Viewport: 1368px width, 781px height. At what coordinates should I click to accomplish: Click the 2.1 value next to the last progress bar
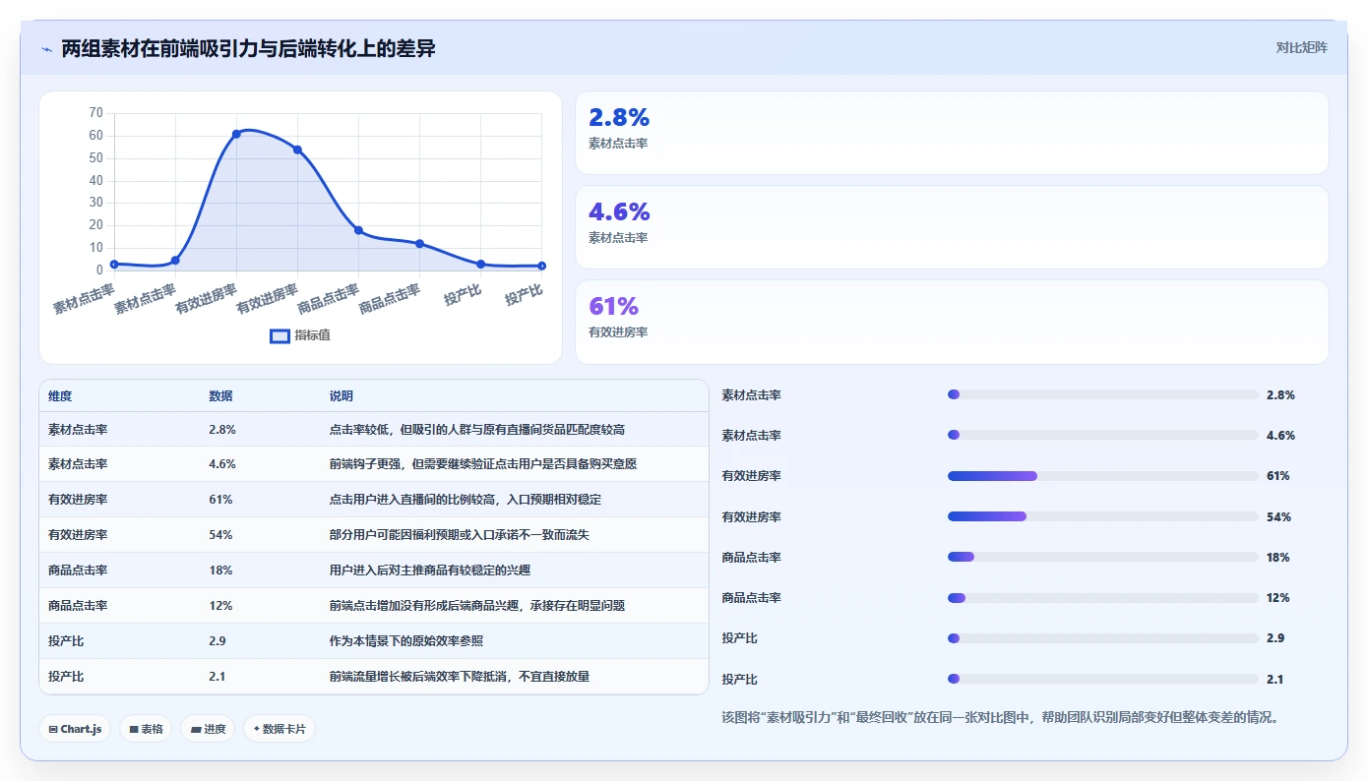pos(1275,680)
